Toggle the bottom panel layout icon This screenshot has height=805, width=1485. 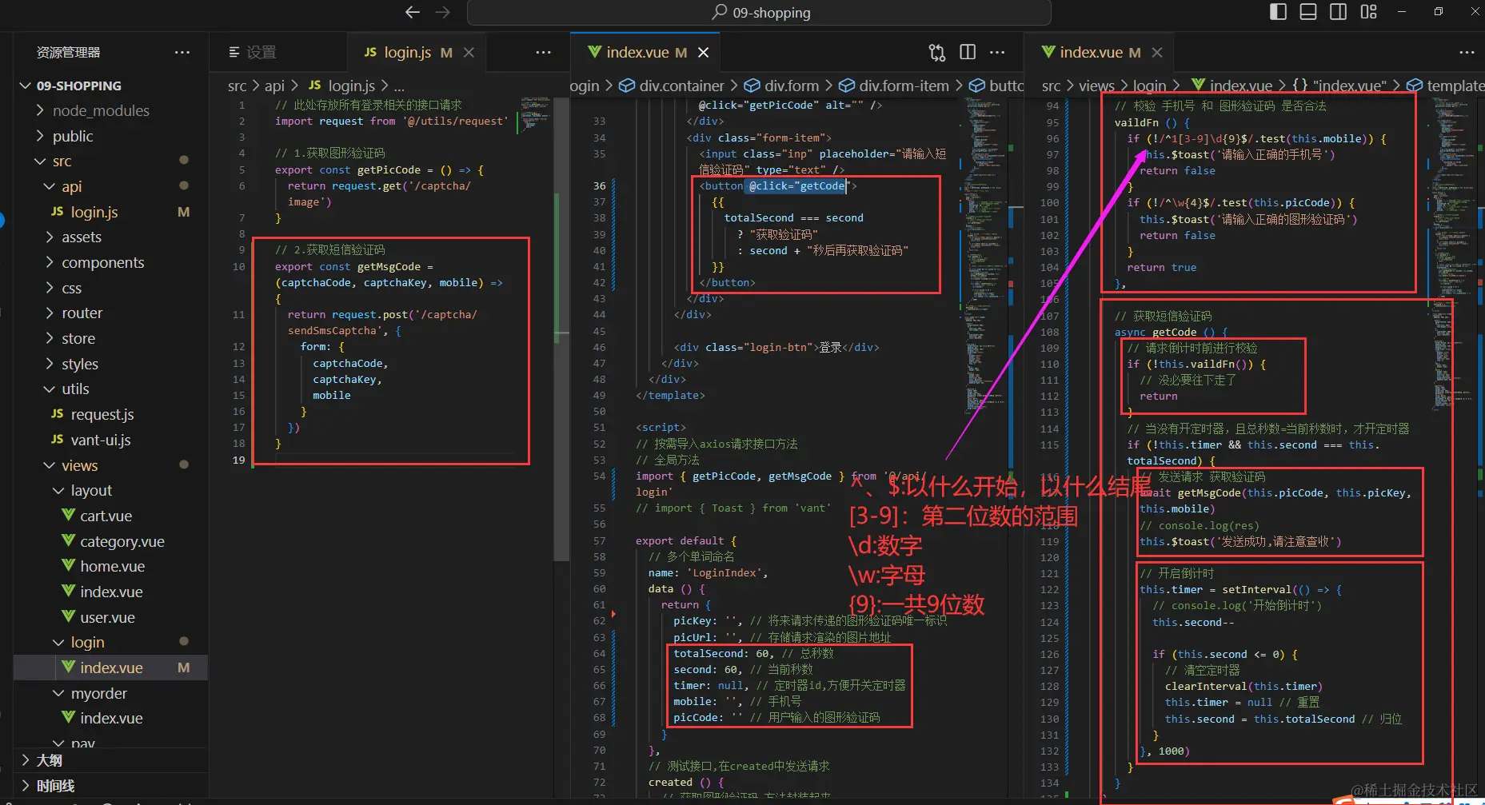point(1308,11)
